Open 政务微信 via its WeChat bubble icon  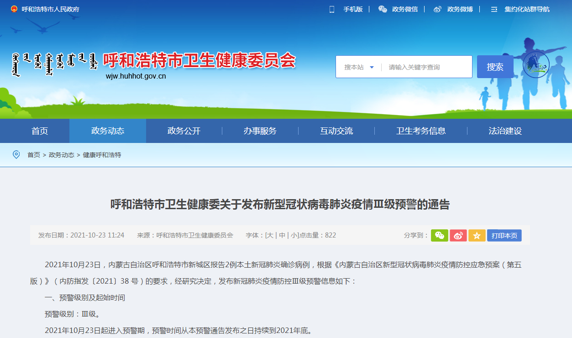coord(382,9)
